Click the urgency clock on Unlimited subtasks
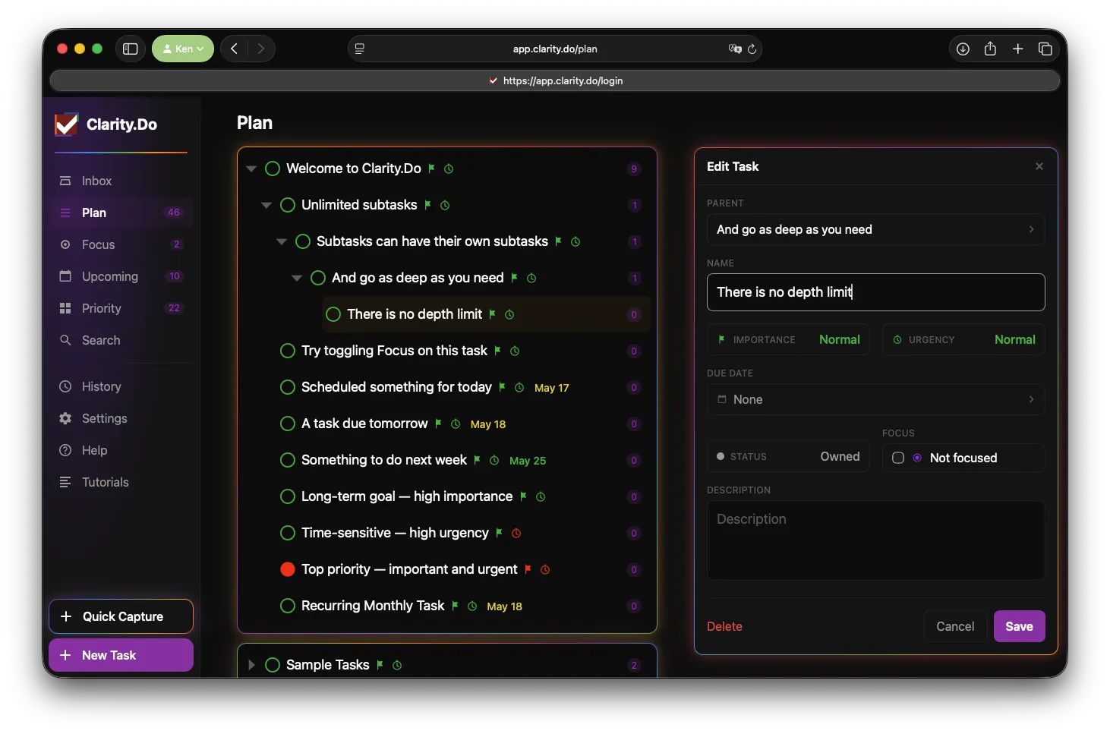This screenshot has height=734, width=1110. coord(445,205)
